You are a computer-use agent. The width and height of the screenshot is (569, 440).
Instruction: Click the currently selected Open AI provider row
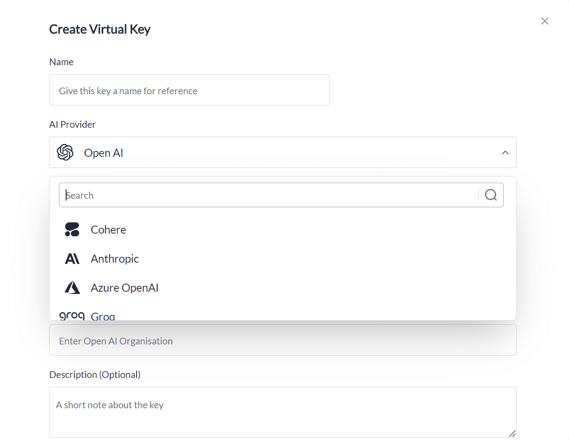click(x=282, y=152)
